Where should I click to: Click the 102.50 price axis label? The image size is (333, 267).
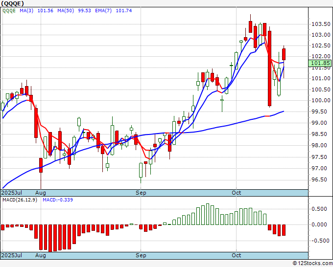point(321,45)
